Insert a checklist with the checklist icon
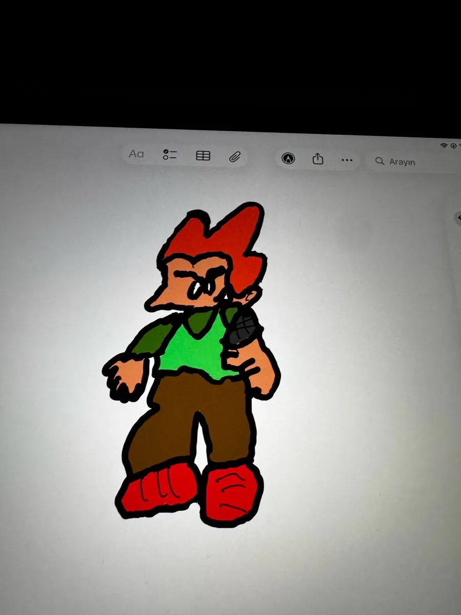 click(170, 155)
